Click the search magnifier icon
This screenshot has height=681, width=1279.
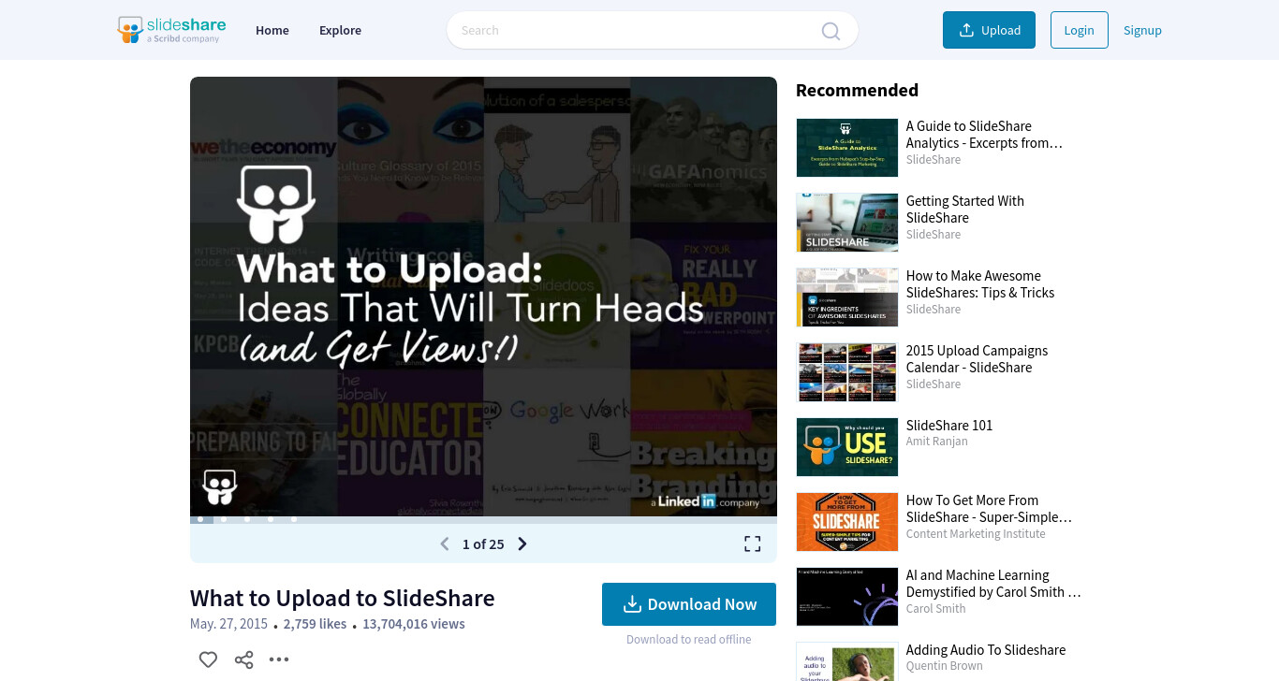coord(831,31)
